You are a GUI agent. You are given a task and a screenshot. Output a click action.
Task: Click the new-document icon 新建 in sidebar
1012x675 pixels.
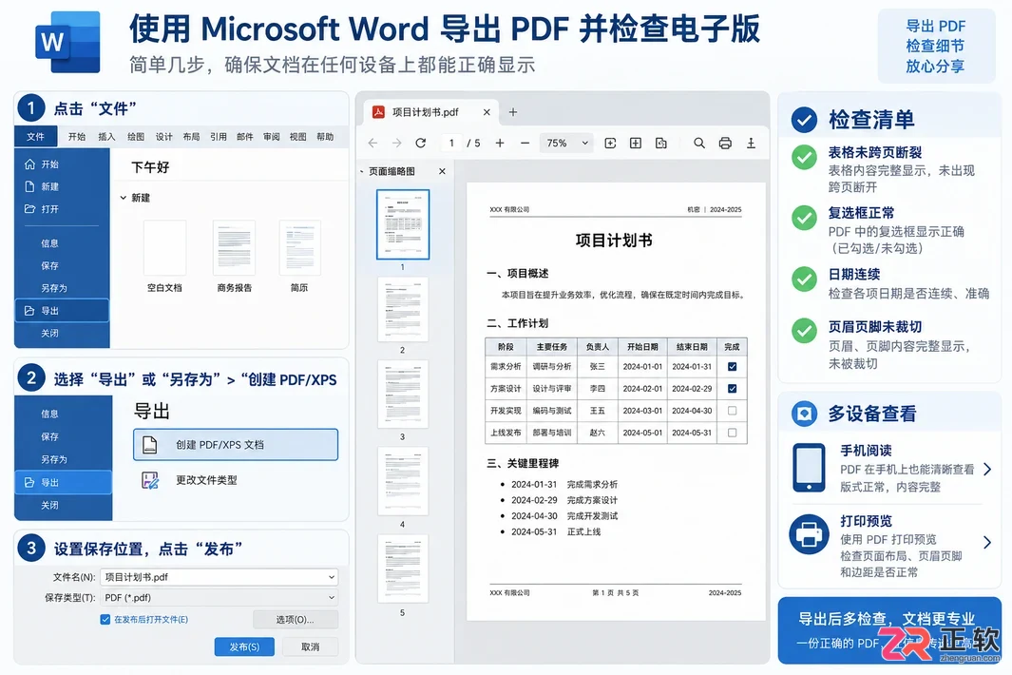(29, 186)
